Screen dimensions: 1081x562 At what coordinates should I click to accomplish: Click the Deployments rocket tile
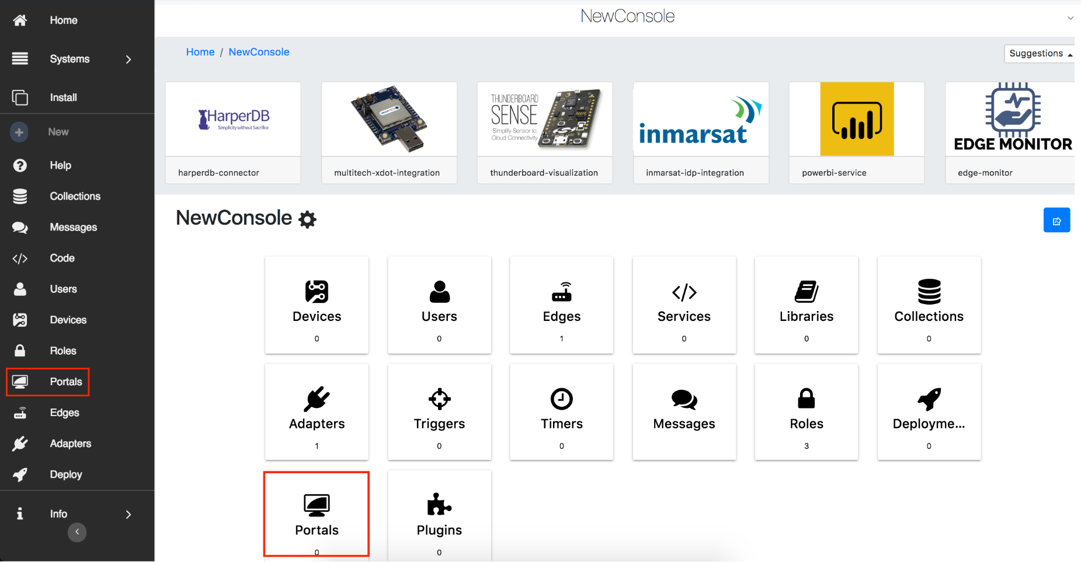[929, 411]
